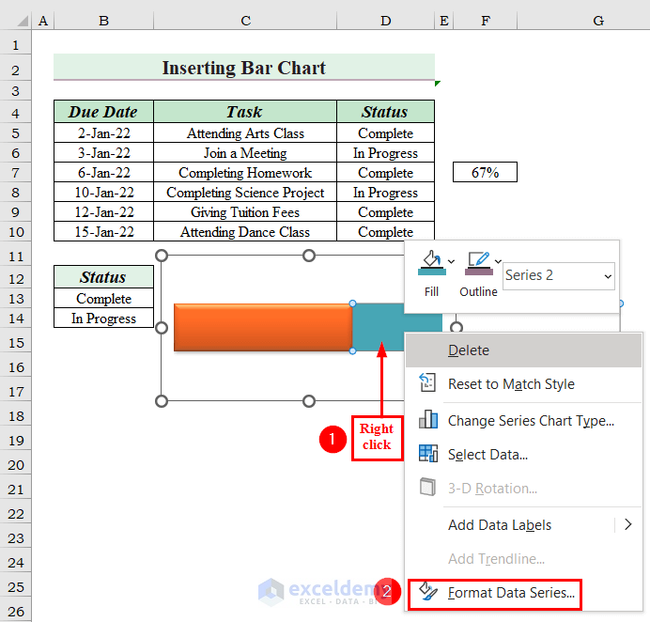This screenshot has width=650, height=622.
Task: Click the Giving Tuition Fees cell
Action: tap(245, 212)
